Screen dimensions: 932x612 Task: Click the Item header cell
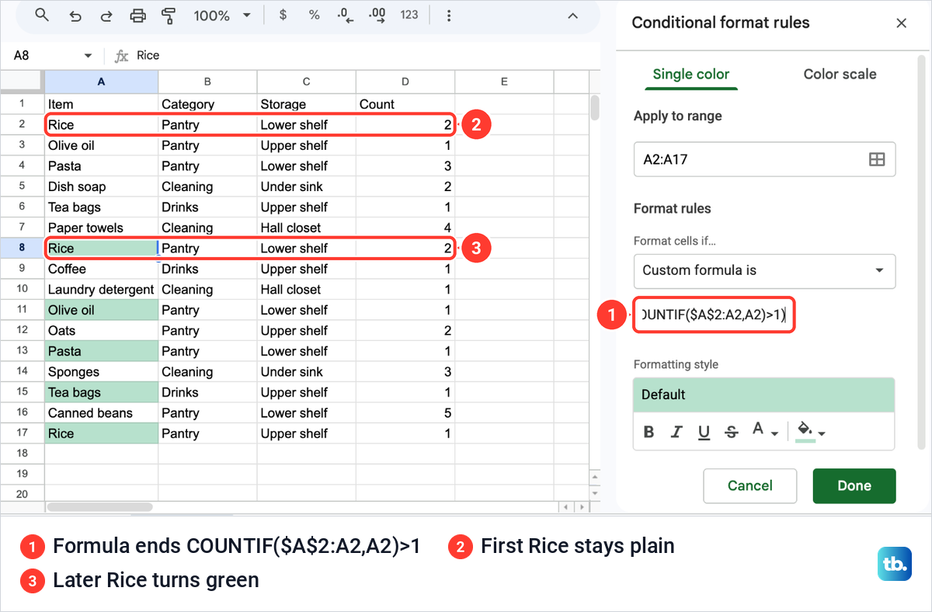[101, 104]
